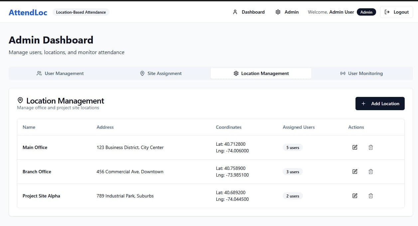Image resolution: width=418 pixels, height=226 pixels.
Task: Click the gear icon beside Admin
Action: pos(278,12)
